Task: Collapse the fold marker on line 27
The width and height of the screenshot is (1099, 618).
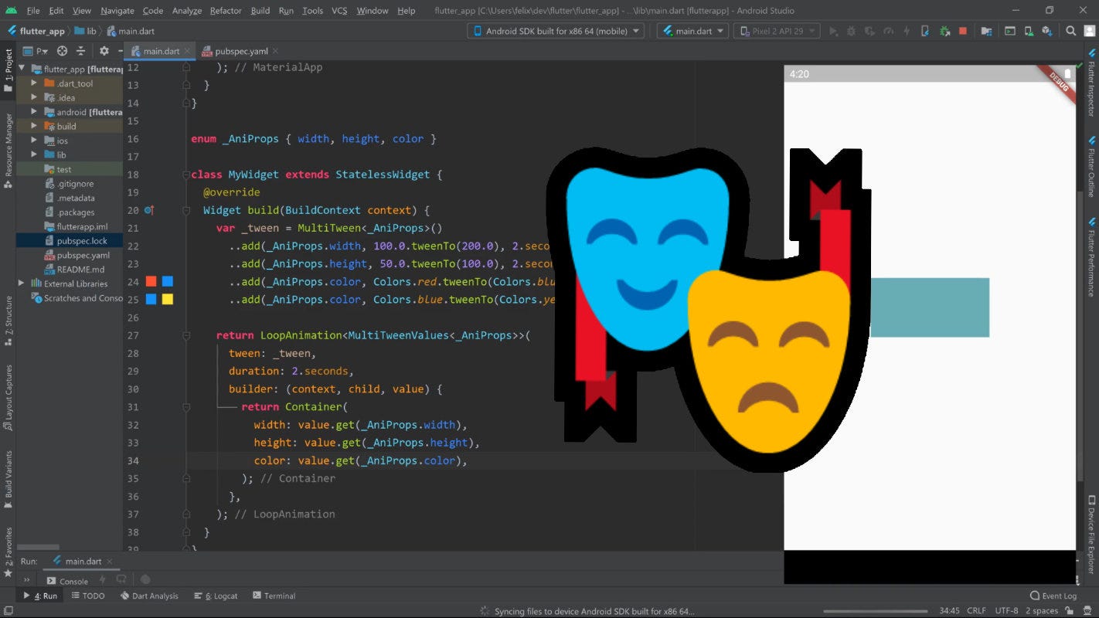Action: (x=186, y=335)
